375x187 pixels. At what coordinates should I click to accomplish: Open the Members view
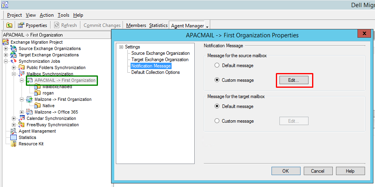point(136,25)
